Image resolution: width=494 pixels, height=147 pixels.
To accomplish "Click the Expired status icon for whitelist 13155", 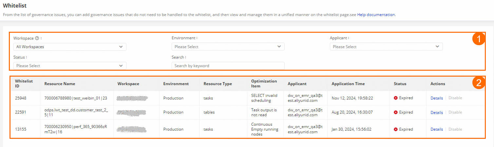I will (396, 129).
